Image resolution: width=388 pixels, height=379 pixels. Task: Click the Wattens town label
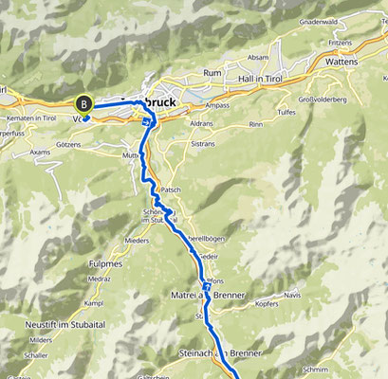click(342, 62)
